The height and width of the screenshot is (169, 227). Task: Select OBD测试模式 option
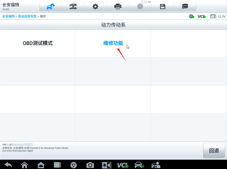[38, 43]
